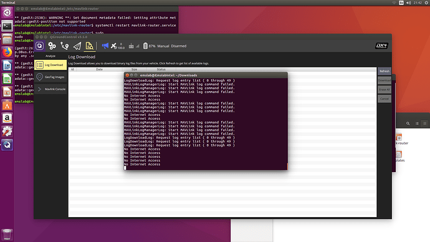Refresh the log list

(385, 71)
